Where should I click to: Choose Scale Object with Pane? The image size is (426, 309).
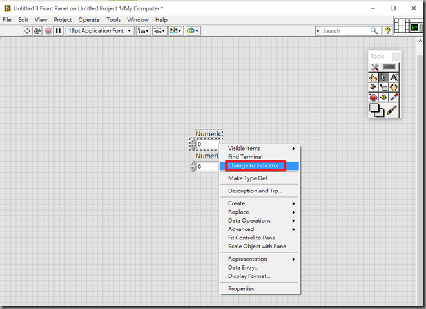(260, 247)
